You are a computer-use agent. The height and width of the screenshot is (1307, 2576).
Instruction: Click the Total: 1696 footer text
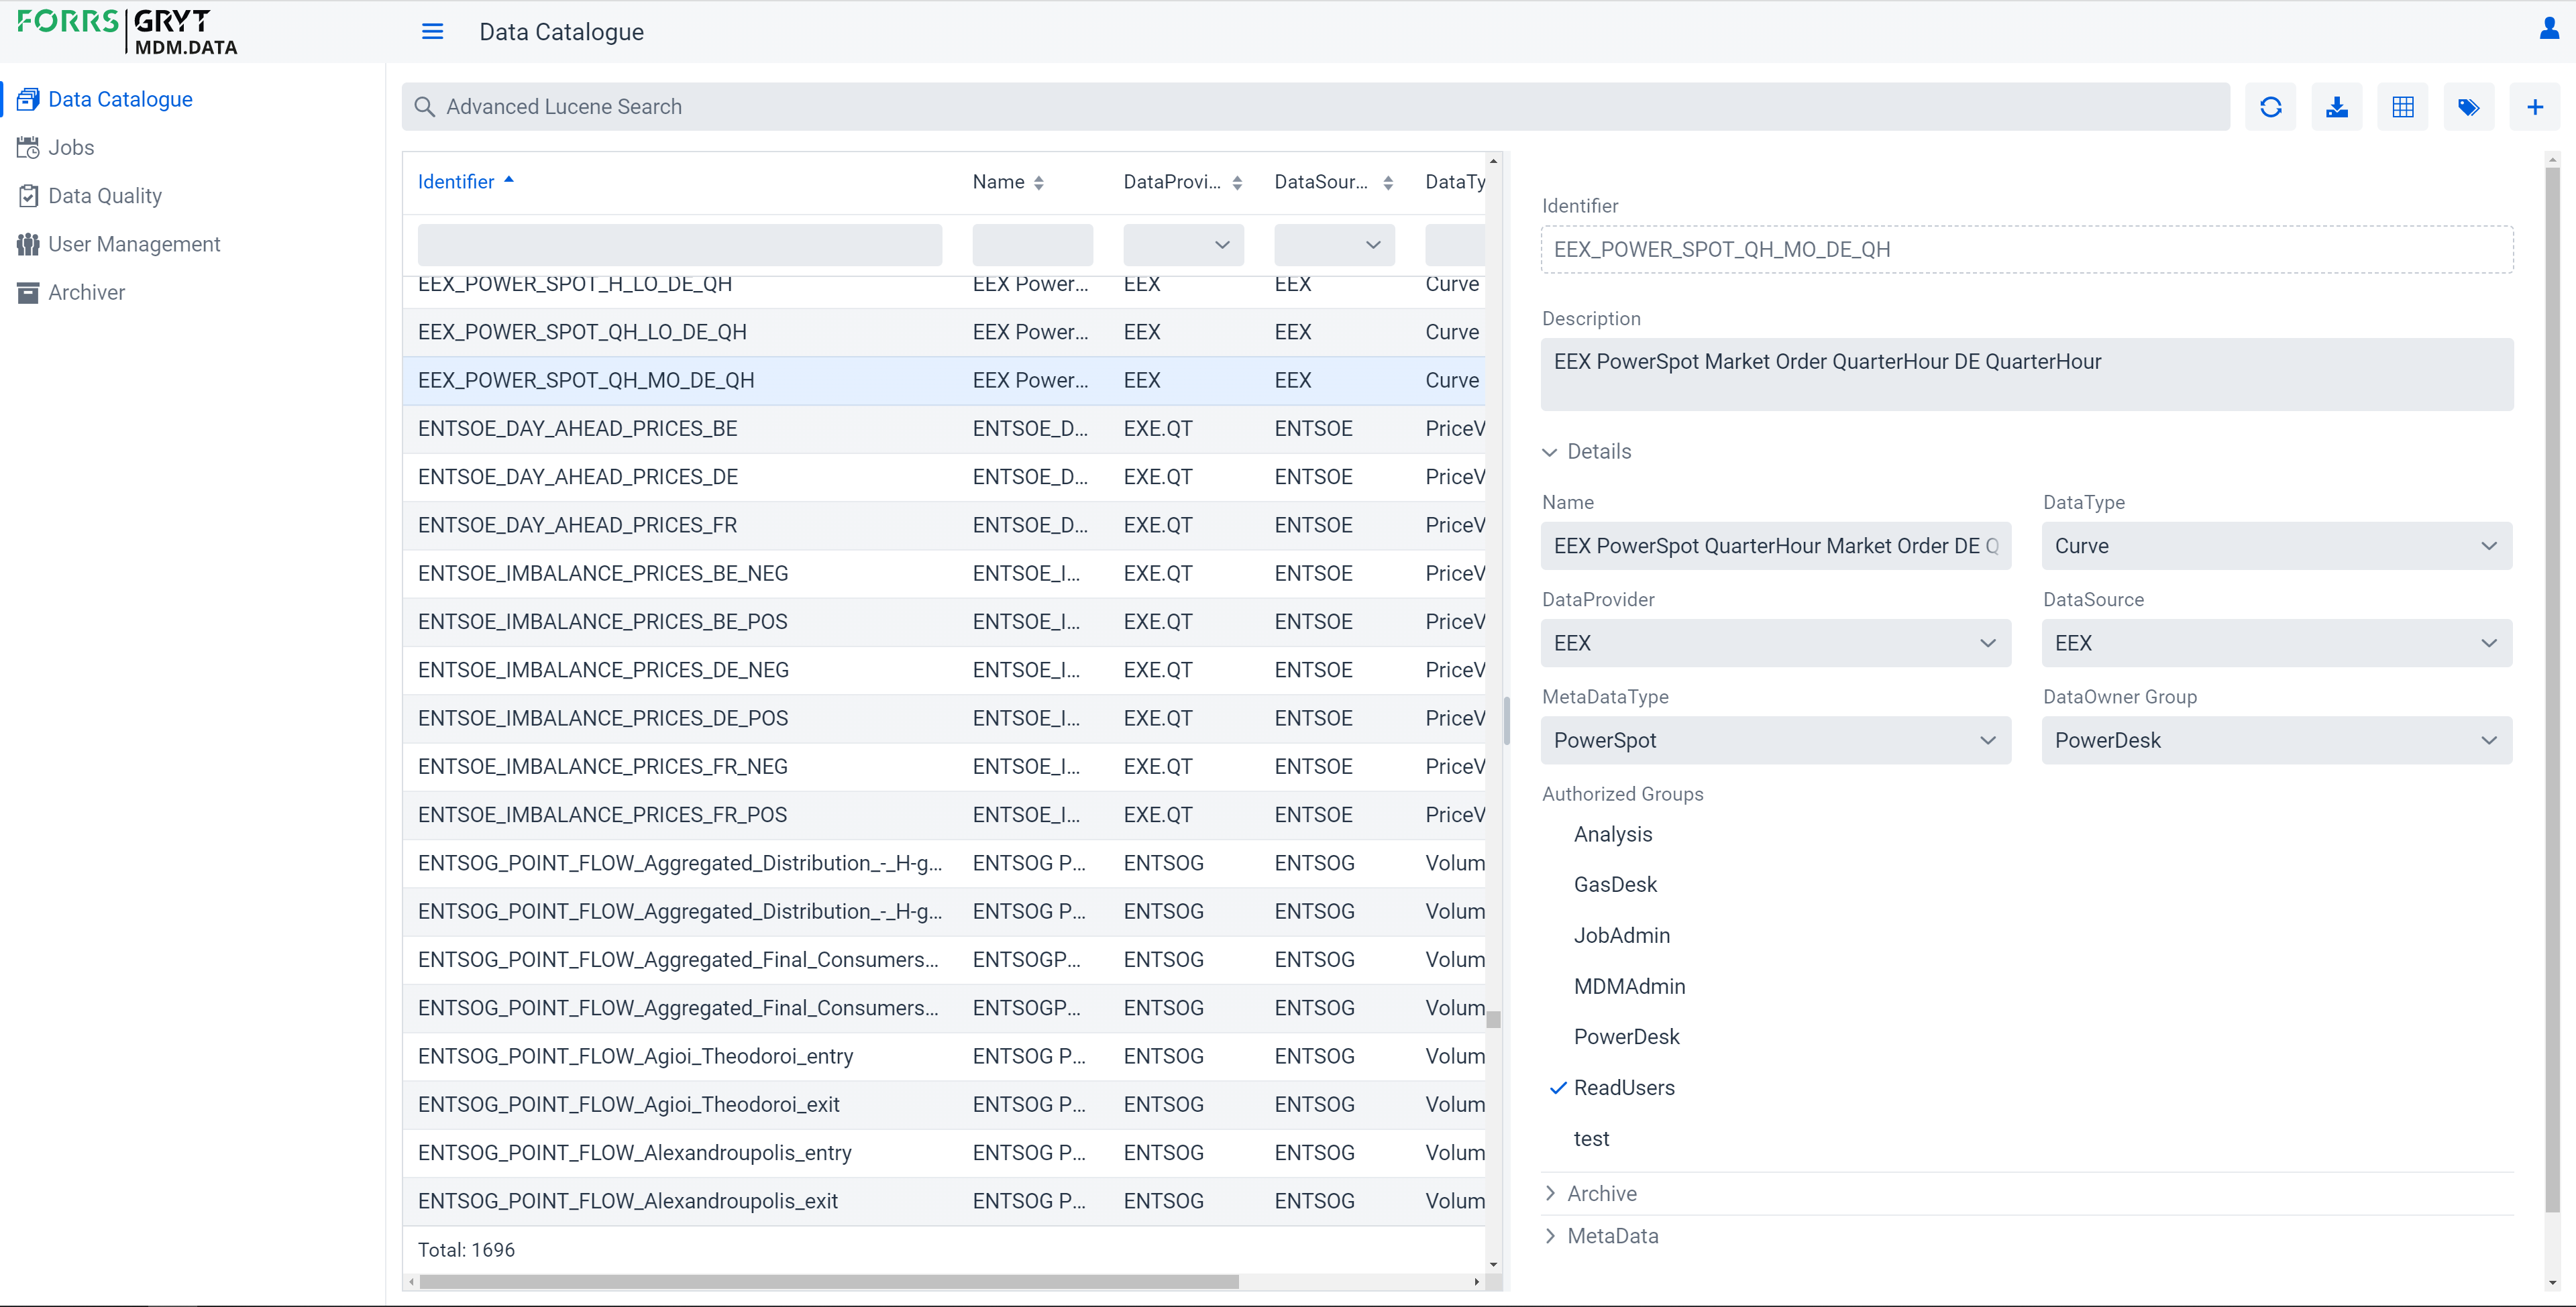[x=466, y=1250]
